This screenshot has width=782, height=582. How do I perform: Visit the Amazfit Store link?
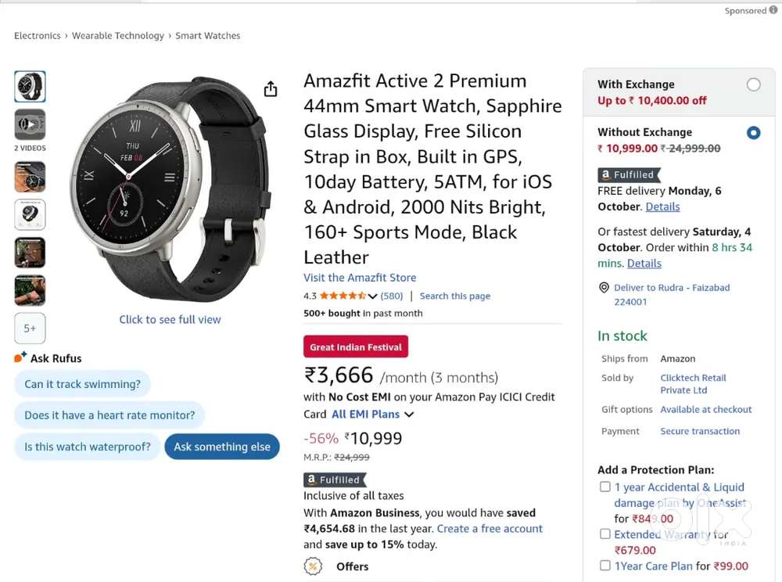(359, 277)
